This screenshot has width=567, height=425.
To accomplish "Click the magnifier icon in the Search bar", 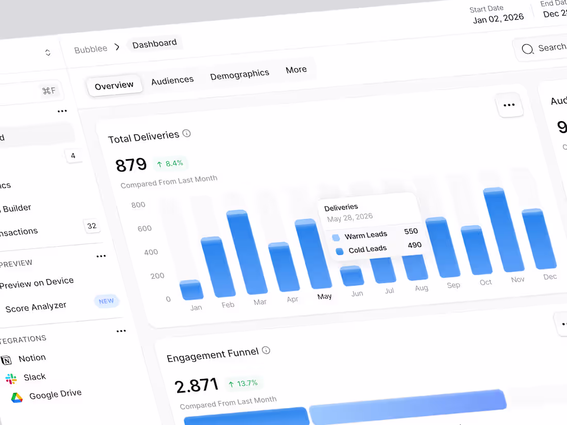I will pyautogui.click(x=527, y=49).
